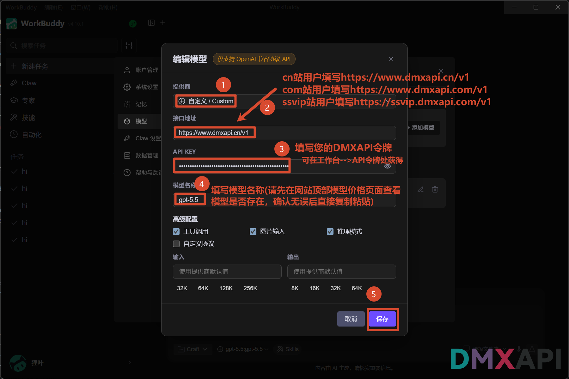
Task: Click the 帮助与反馈 question mark icon
Action: pyautogui.click(x=127, y=172)
